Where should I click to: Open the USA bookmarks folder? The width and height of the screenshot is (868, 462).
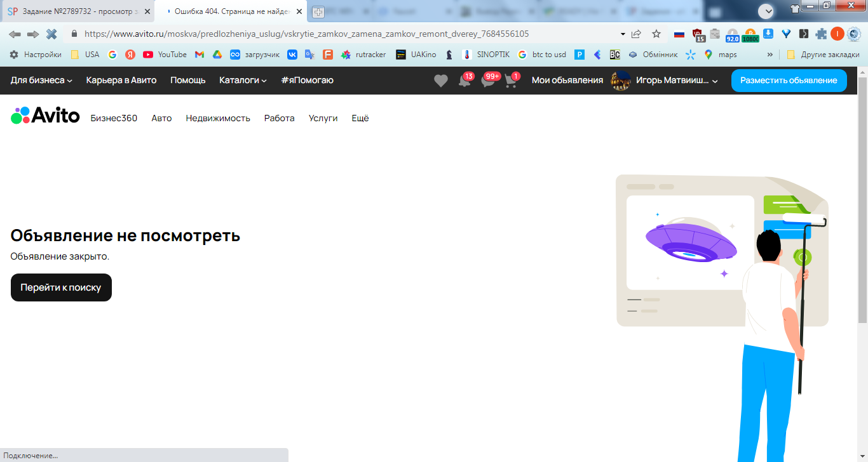85,55
